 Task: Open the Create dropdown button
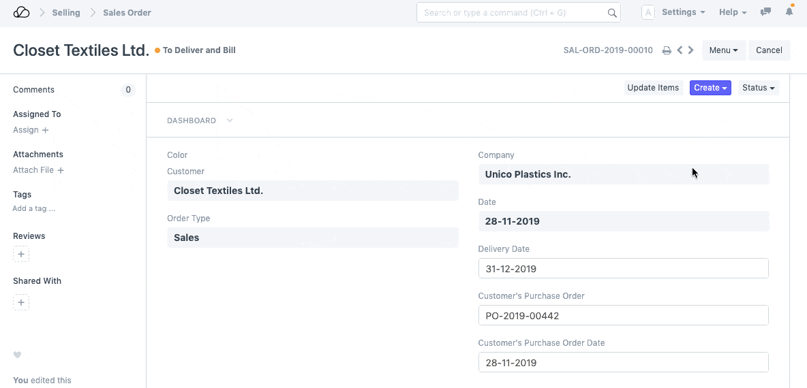pyautogui.click(x=710, y=88)
